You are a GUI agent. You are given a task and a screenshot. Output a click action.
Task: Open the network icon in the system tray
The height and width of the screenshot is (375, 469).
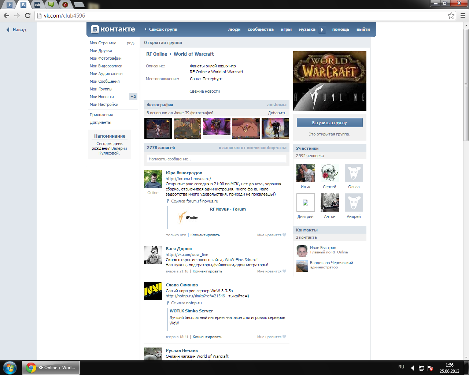point(421,368)
